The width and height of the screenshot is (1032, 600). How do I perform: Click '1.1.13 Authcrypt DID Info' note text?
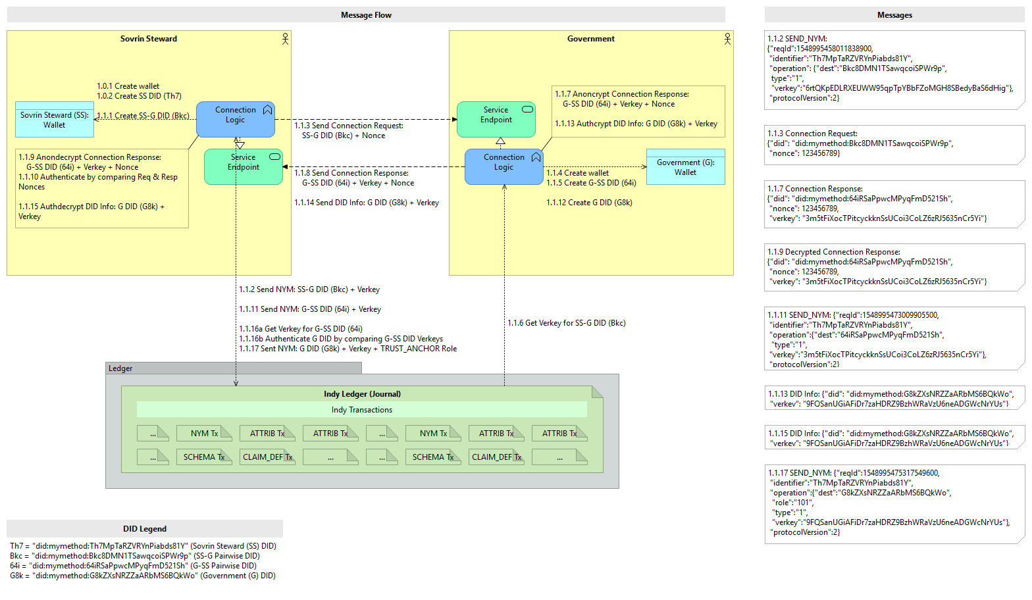[x=636, y=124]
